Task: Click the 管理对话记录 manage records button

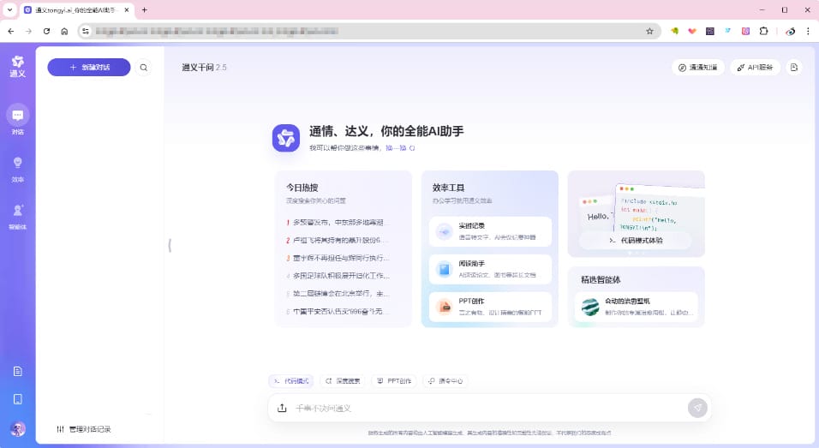Action: click(x=84, y=429)
